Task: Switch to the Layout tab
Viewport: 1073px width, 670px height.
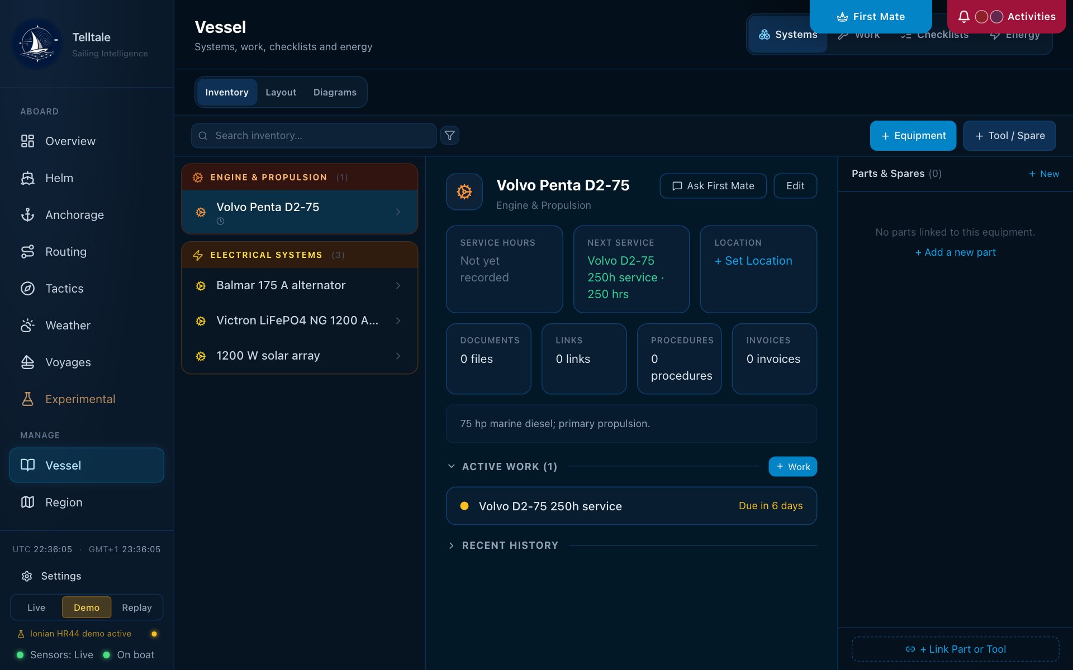Action: click(x=281, y=92)
